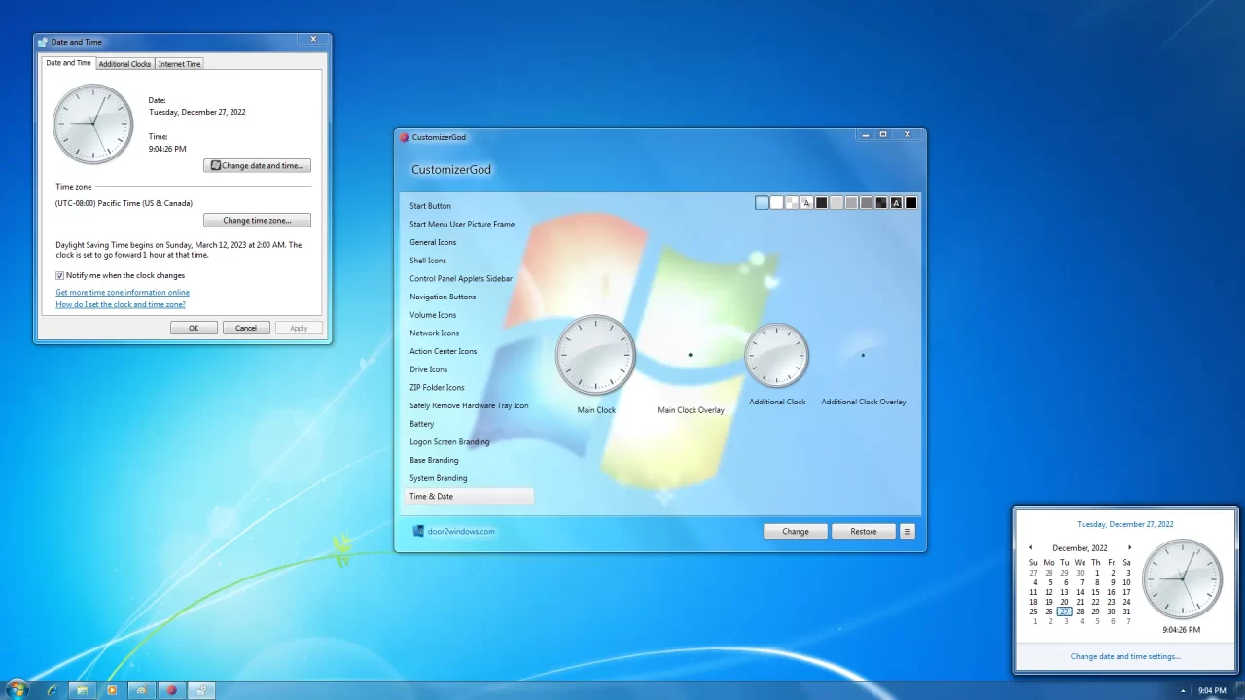Click the Windows Start orb
1245x700 pixels.
17,689
